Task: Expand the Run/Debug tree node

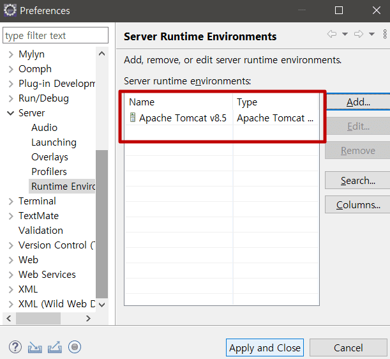Action: coord(11,98)
